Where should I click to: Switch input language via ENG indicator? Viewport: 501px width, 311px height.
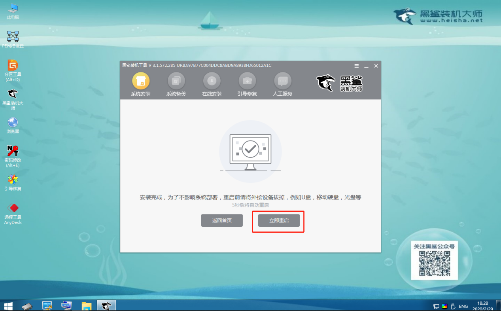tap(463, 305)
